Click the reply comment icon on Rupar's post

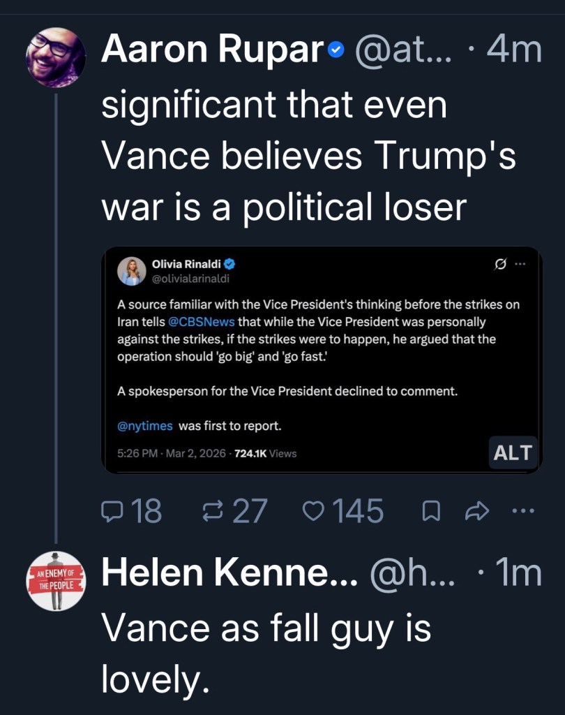click(112, 512)
